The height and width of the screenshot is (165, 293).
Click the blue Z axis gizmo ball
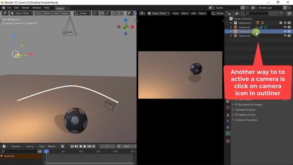click(126, 20)
